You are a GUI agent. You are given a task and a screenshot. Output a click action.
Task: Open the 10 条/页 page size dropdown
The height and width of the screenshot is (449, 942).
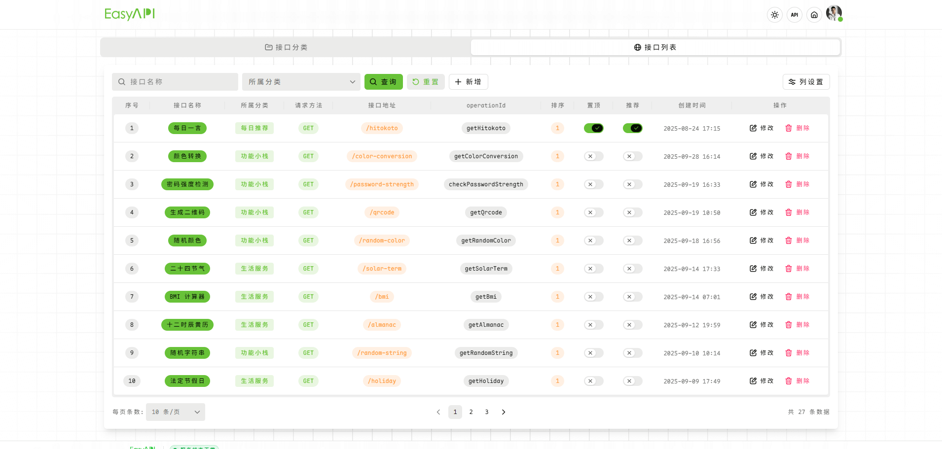tap(175, 412)
